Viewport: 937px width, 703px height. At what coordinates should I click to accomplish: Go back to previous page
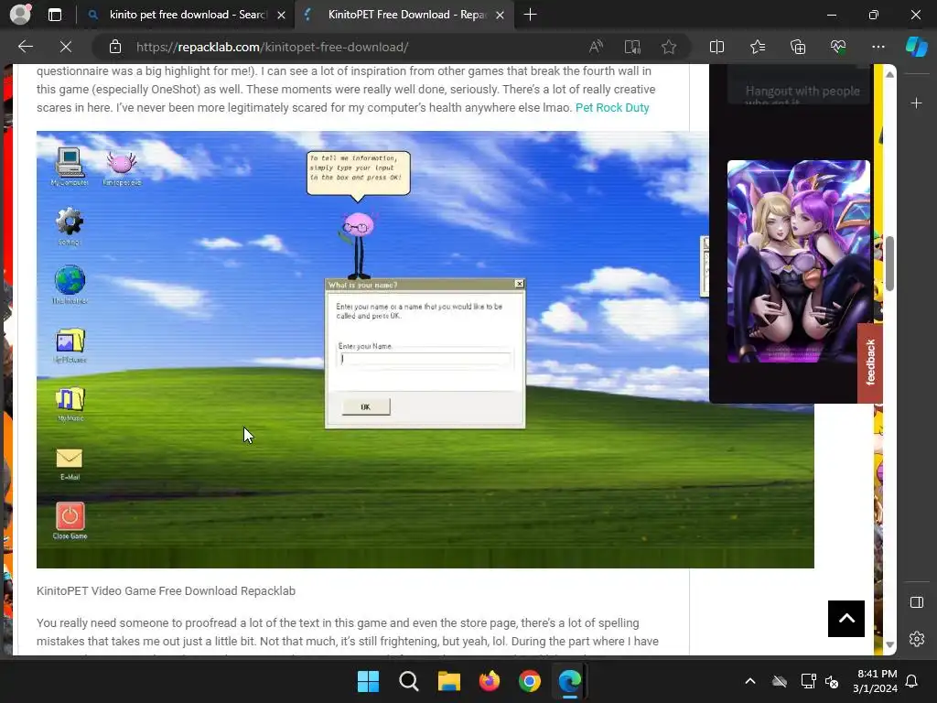[x=26, y=47]
